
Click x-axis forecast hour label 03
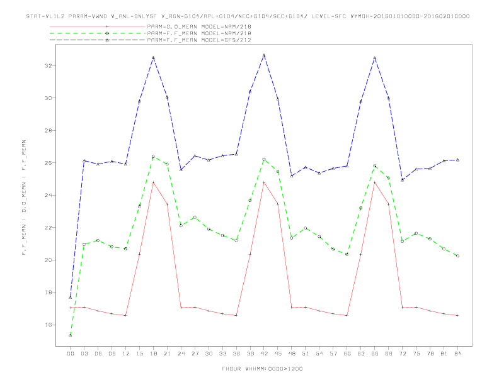coord(84,354)
